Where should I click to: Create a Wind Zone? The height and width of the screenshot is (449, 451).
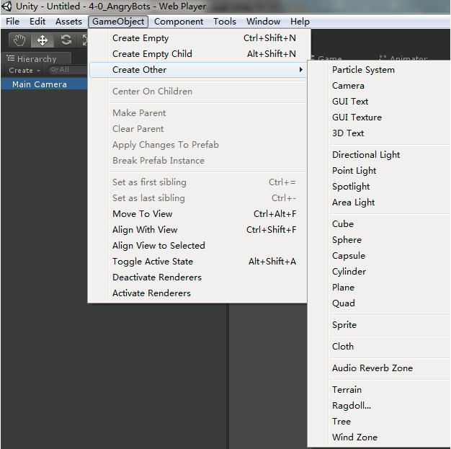click(x=380, y=437)
